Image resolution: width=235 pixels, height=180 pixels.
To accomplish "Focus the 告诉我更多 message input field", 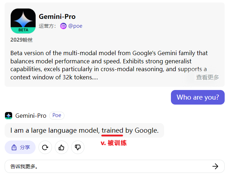I will pos(107,166).
